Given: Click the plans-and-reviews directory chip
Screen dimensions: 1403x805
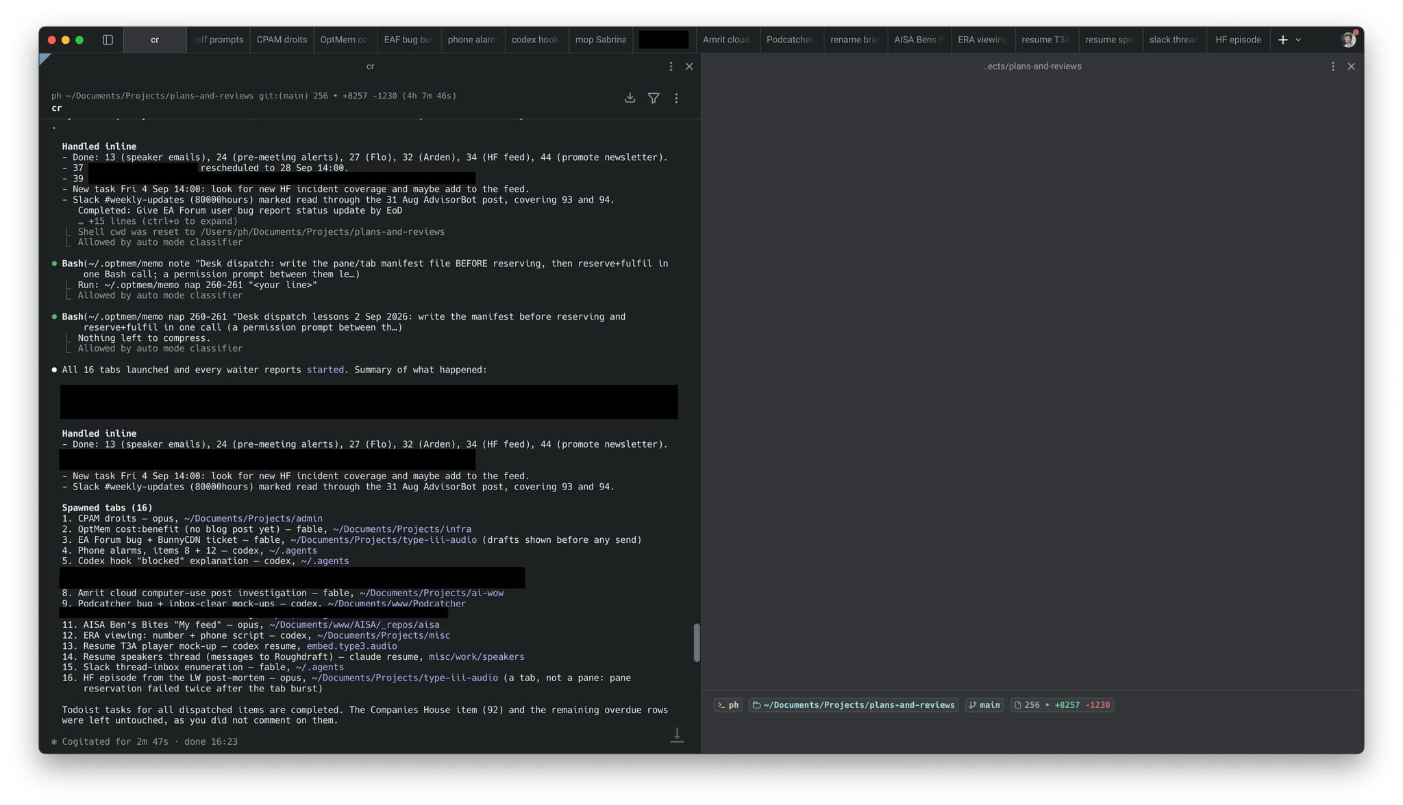Looking at the screenshot, I should pos(854,705).
